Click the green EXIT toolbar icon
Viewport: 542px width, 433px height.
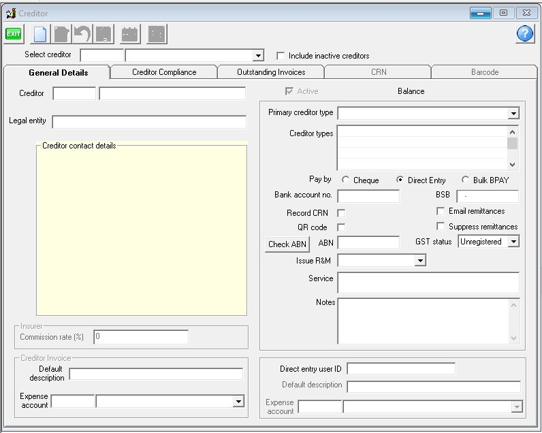pos(14,33)
